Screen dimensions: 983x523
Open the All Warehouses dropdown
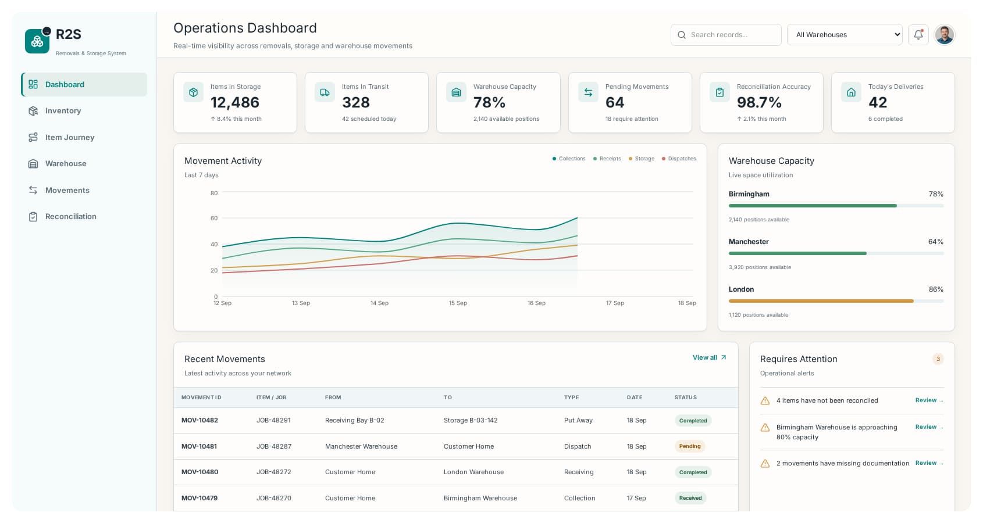tap(845, 35)
